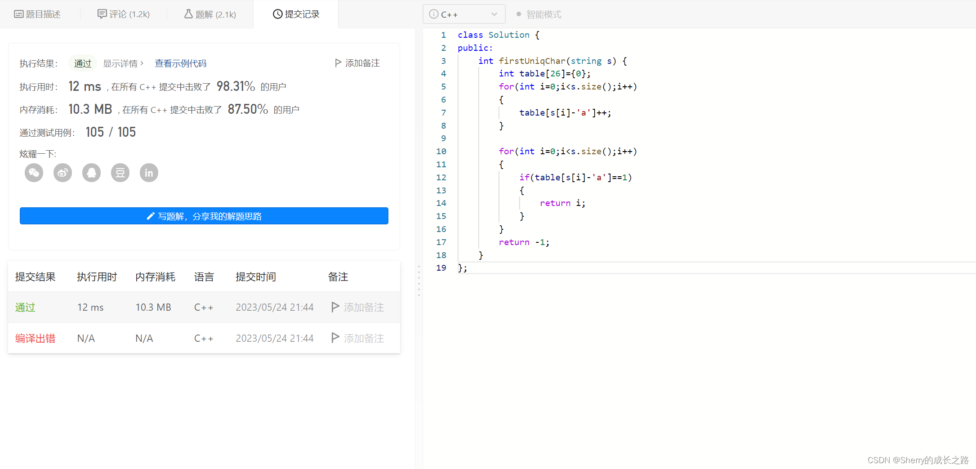Click flag icon in the 编译出错 submission row
Screen dimensions: 976x469
[x=335, y=338]
